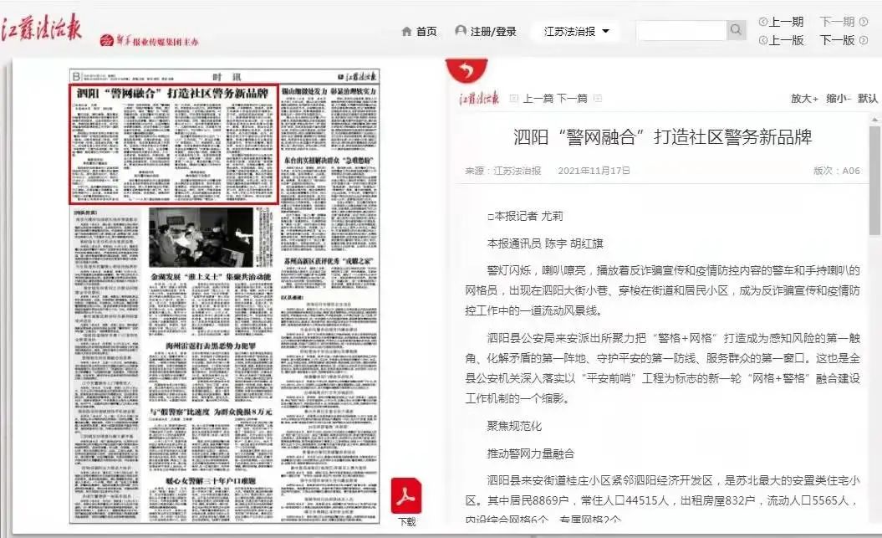Click the date 2021年11月17日
The image size is (882, 538).
(594, 171)
